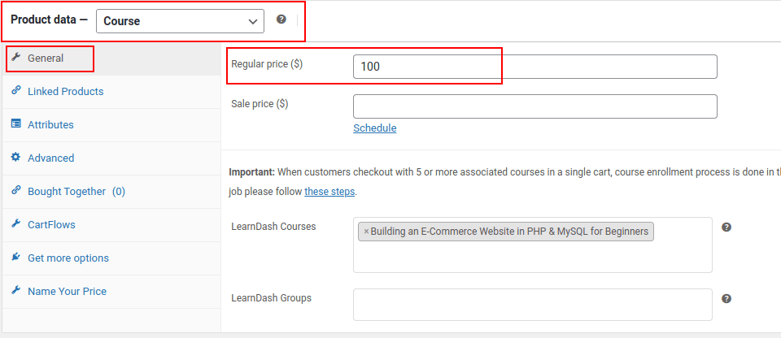
Task: Click the help icon next to LearnDash Groups
Action: tap(726, 299)
